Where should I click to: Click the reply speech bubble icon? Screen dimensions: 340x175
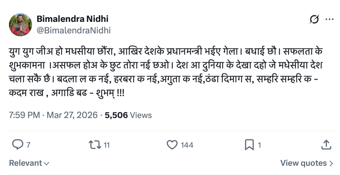click(17, 145)
